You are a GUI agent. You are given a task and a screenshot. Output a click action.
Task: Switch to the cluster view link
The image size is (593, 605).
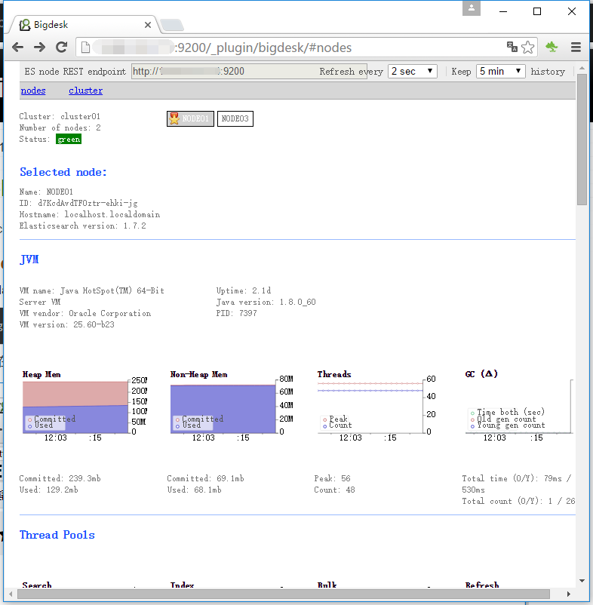(85, 91)
